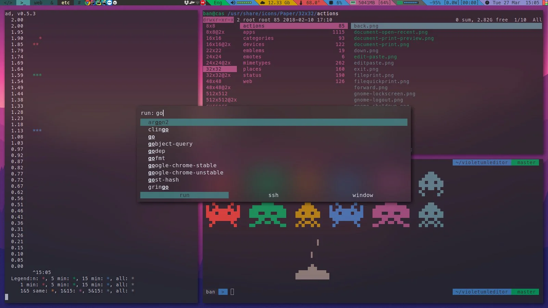Switch to the run mode tab
The image size is (548, 308).
coord(185,195)
